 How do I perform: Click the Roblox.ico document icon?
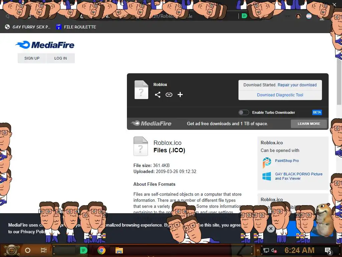point(141,146)
